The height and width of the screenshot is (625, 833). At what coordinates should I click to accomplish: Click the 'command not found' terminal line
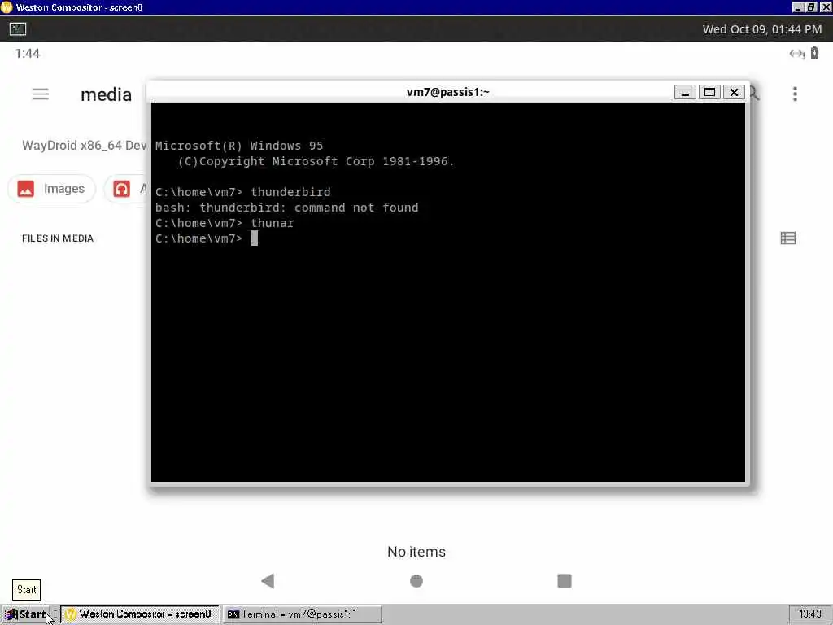(287, 208)
